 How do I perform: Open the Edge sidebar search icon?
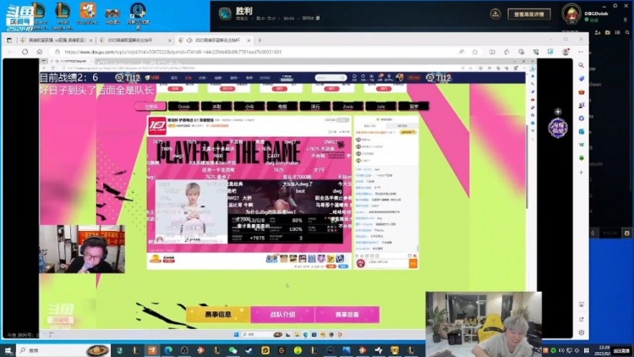click(x=581, y=65)
